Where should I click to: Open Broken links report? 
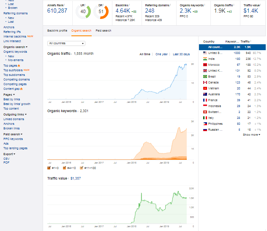(11, 129)
